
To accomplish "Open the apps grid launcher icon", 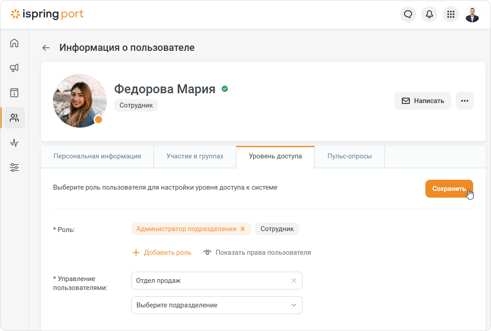I will pyautogui.click(x=450, y=14).
